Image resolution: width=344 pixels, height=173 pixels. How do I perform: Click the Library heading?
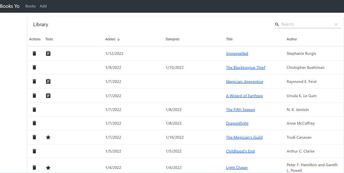(x=41, y=25)
